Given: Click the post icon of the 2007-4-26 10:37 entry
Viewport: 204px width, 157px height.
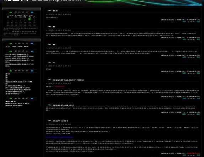Looking at the screenshot, I should pyautogui.click(x=49, y=62).
